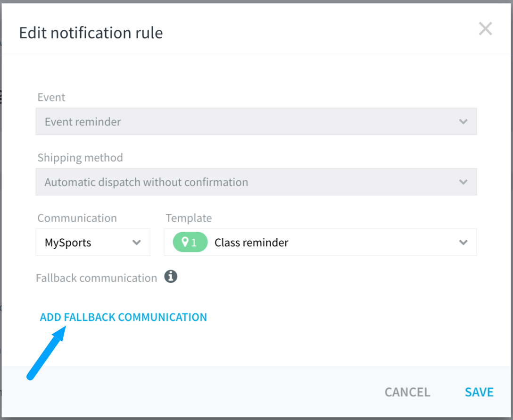
Task: Click the Event reminder field text
Action: pyautogui.click(x=83, y=121)
